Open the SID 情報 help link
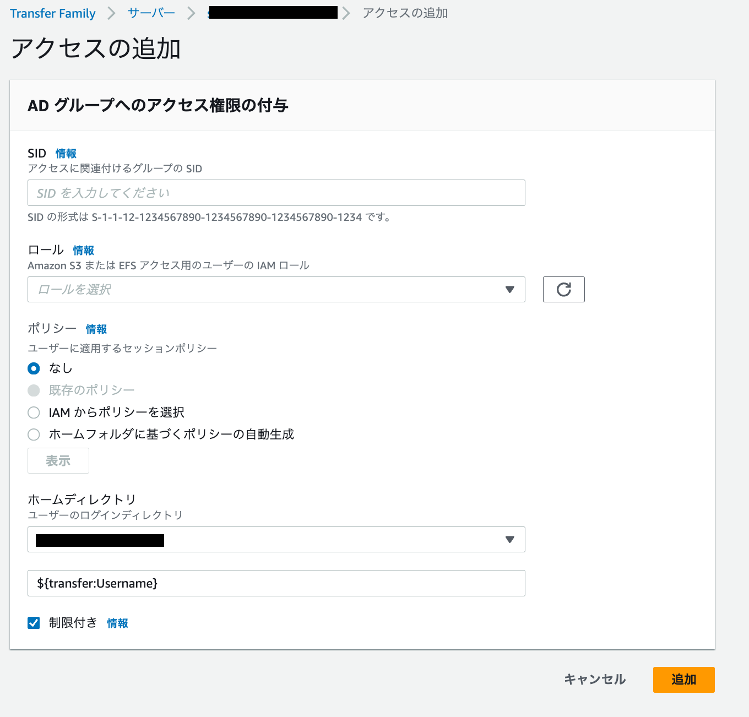 (x=66, y=154)
